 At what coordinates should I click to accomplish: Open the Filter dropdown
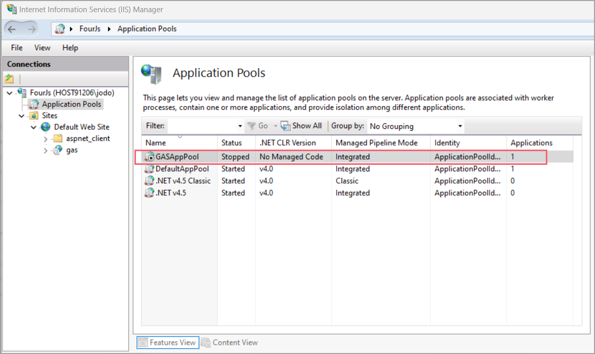click(240, 126)
